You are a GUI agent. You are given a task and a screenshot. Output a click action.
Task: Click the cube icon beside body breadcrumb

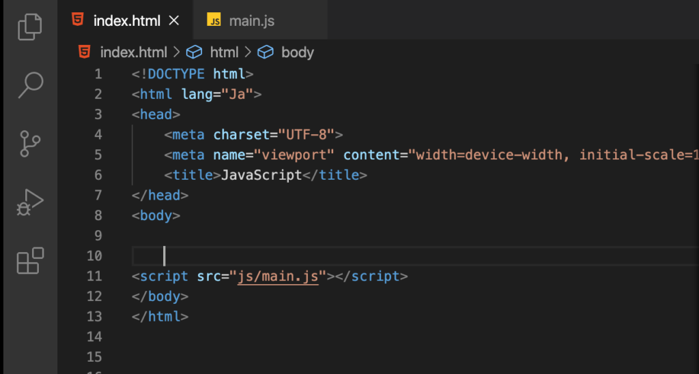(x=266, y=52)
